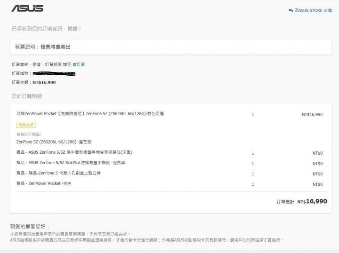This screenshot has height=253, width=339.
Task: Click NT$0 price on SolidSuit case row
Action: click(318, 164)
